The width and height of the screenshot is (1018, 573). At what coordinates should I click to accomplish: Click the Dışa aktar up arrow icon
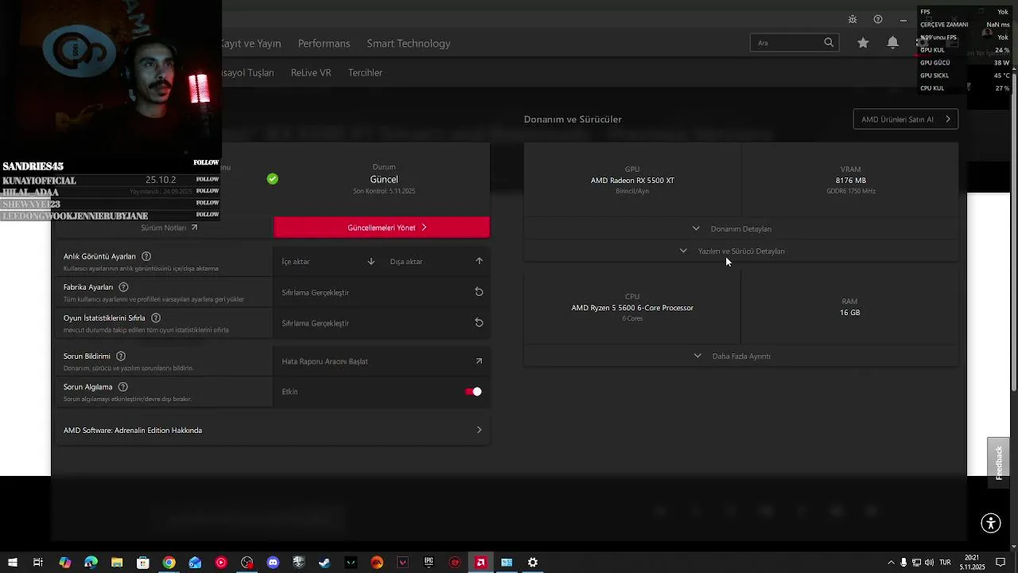479,261
